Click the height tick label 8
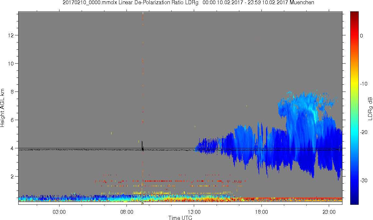This screenshot has width=373, height=220. point(12,92)
